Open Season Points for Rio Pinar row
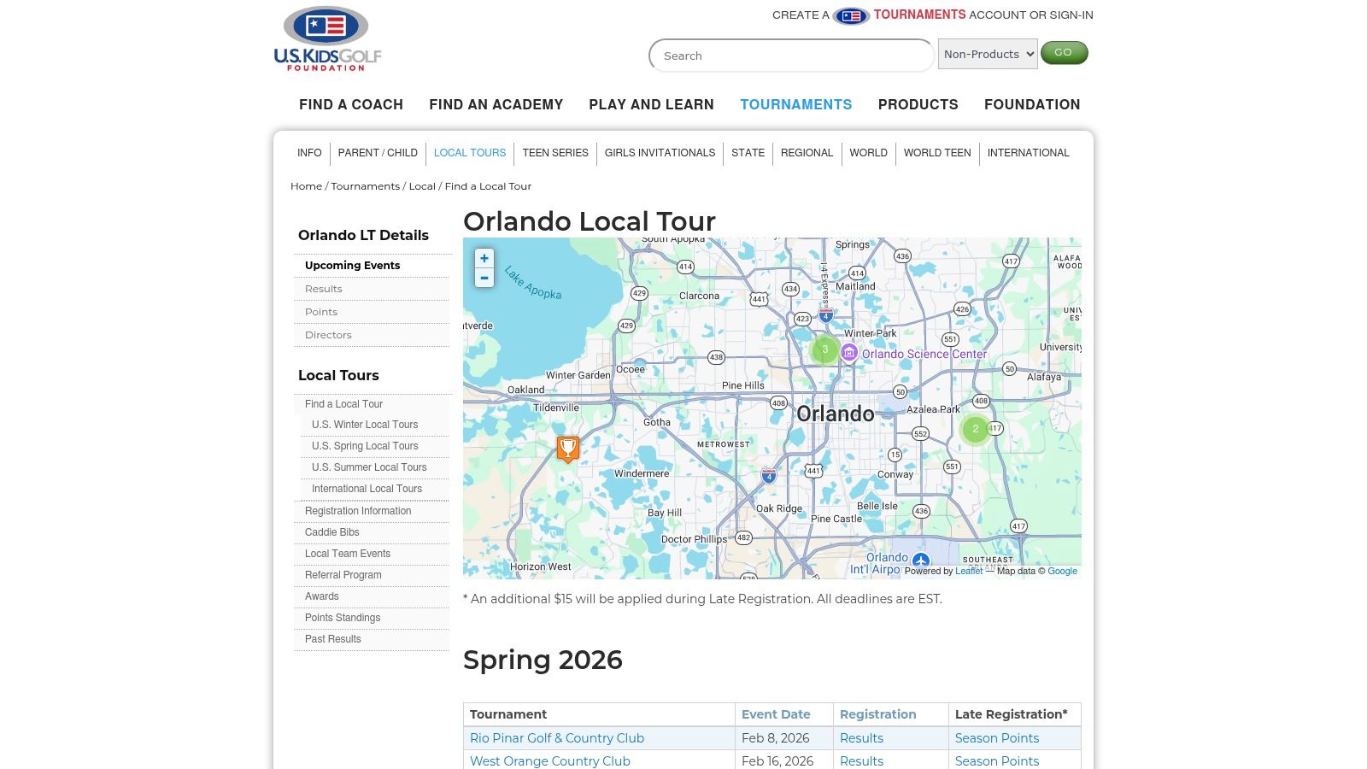 pos(997,738)
